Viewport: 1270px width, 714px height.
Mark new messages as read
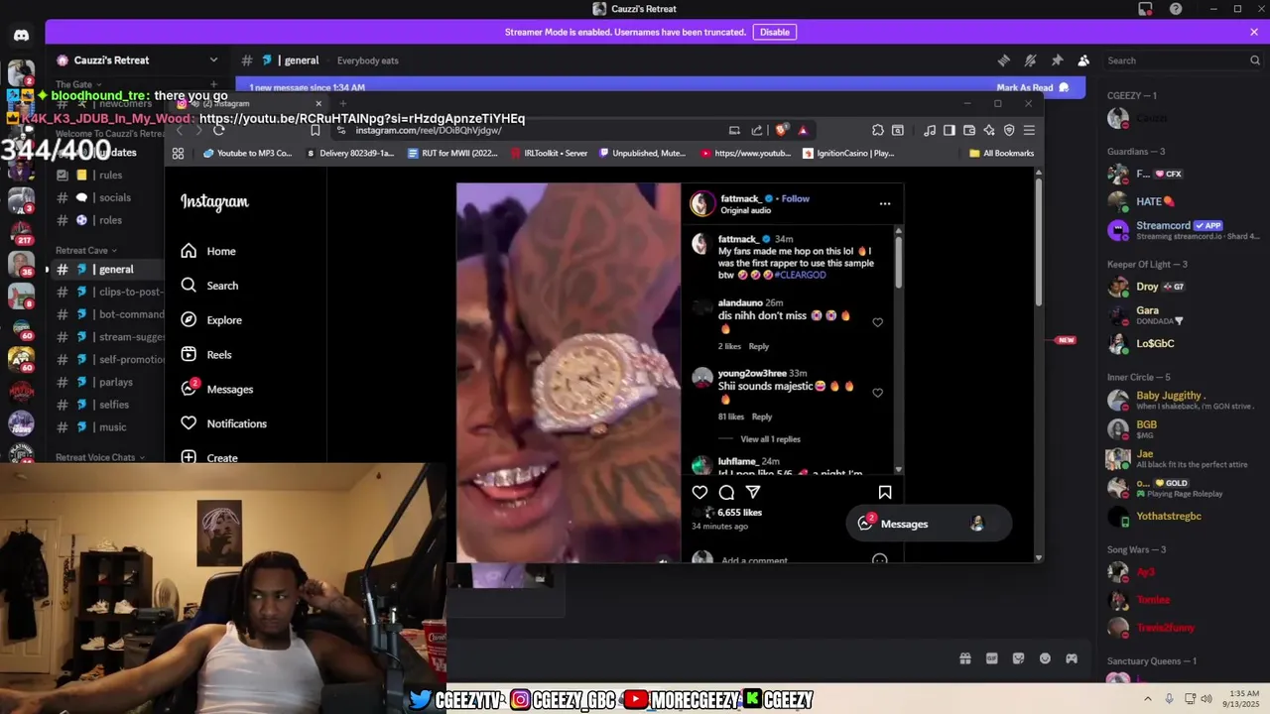1032,87
